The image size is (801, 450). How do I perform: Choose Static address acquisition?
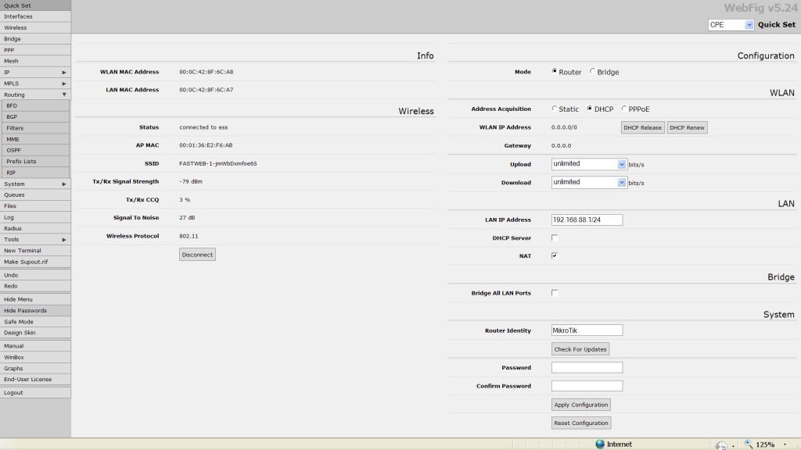pos(555,109)
